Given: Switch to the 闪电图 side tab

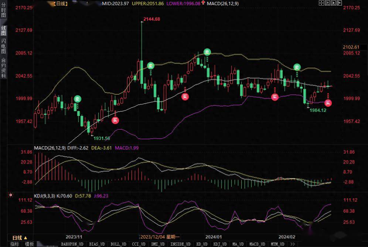Looking at the screenshot, I should coord(3,46).
